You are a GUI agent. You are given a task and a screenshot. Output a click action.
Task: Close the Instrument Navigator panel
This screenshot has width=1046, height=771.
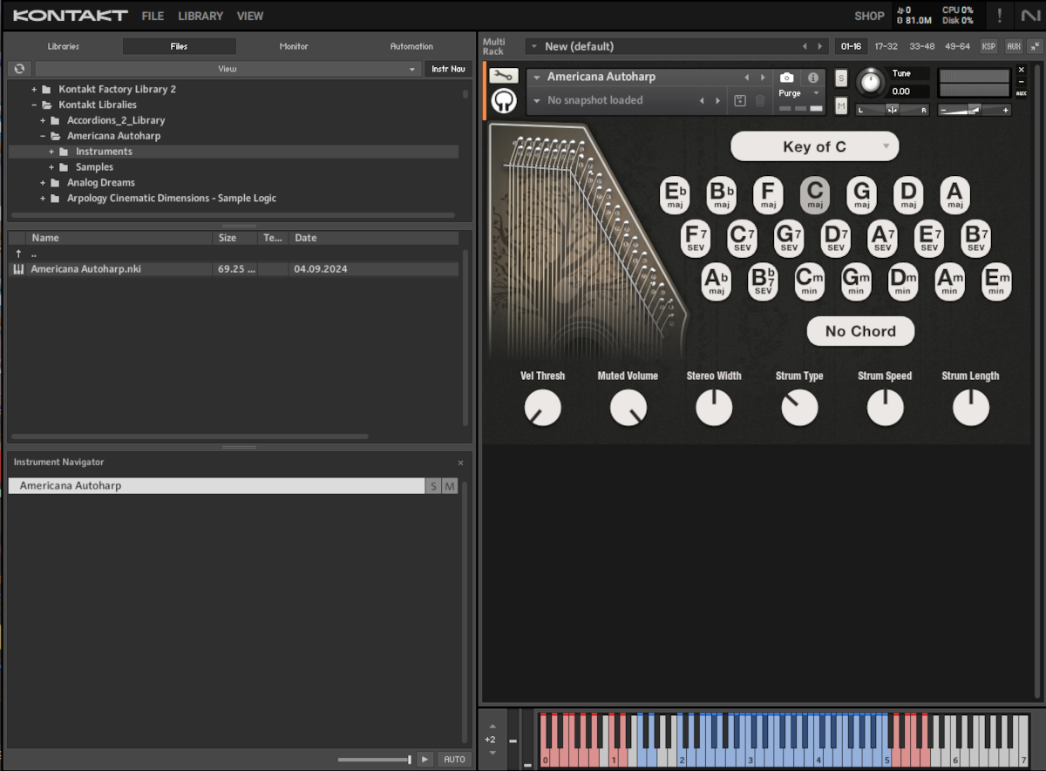[x=461, y=463]
